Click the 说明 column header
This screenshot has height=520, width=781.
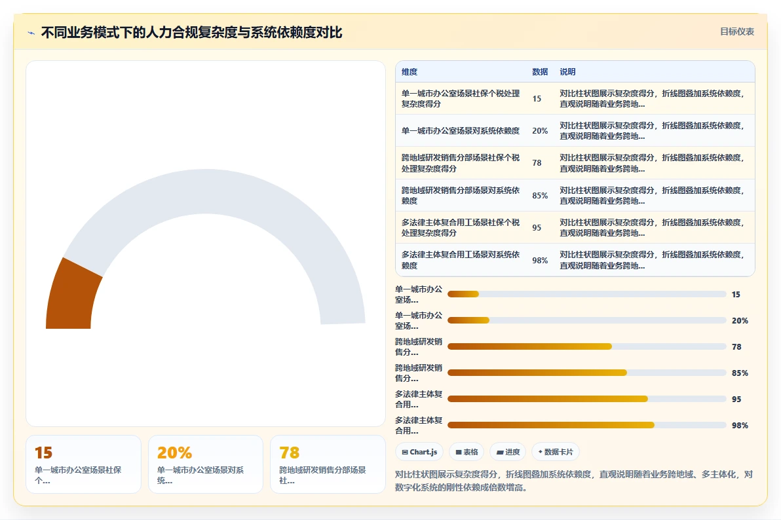pyautogui.click(x=567, y=72)
